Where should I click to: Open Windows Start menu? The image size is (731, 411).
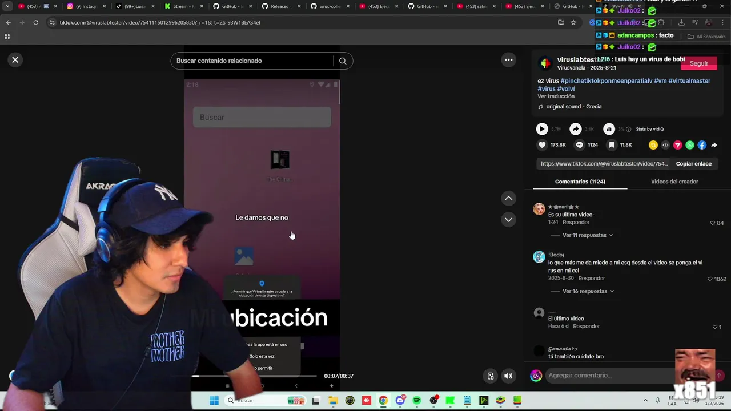click(x=214, y=401)
